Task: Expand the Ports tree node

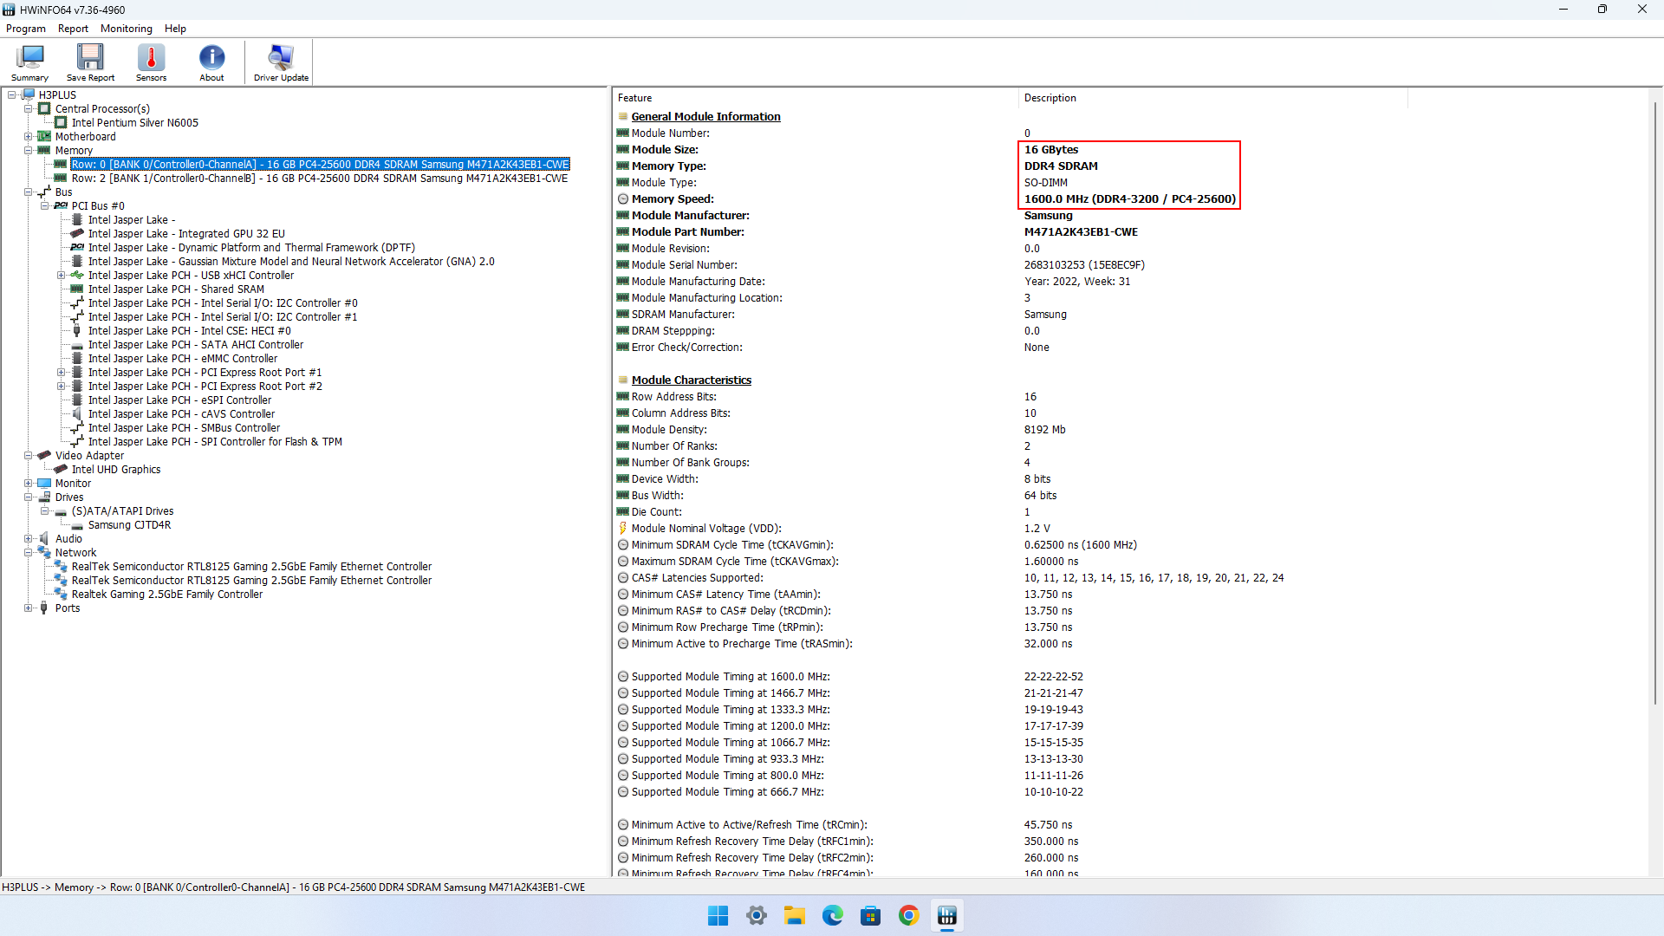Action: click(29, 608)
